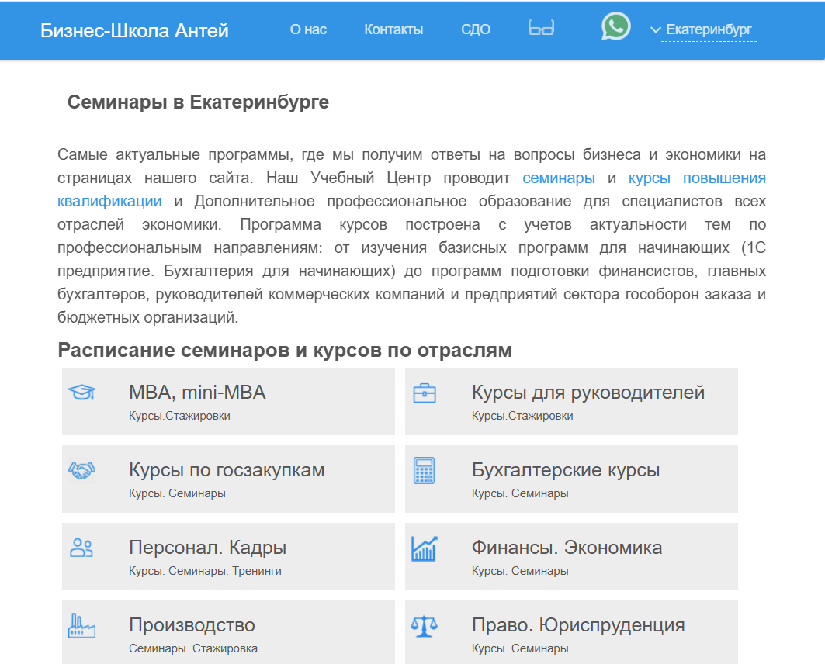
Task: Click the chevron beside Екатеринбург
Action: (655, 30)
